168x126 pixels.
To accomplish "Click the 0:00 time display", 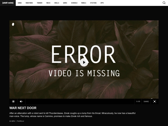I will pyautogui.click(x=138, y=101).
